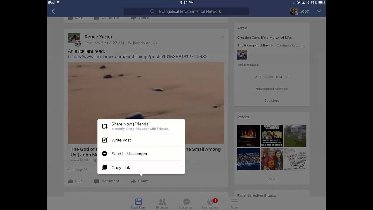Tap See More in About panel
373x210 pixels.
point(272,101)
